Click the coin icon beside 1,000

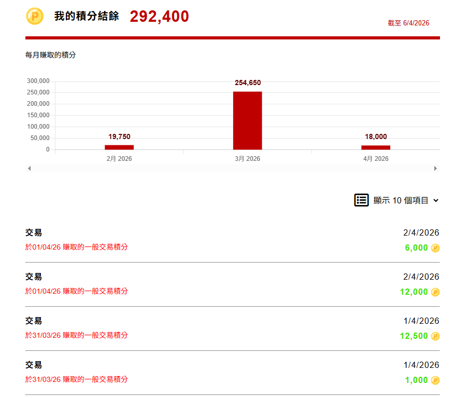click(435, 380)
